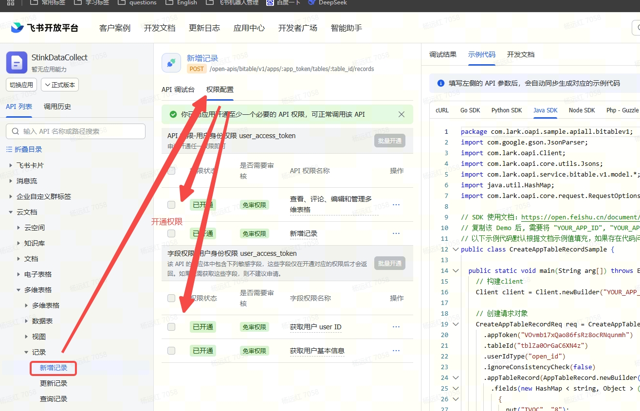640x411 pixels.
Task: Switch to the 调用历史 tab
Action: coord(57,107)
